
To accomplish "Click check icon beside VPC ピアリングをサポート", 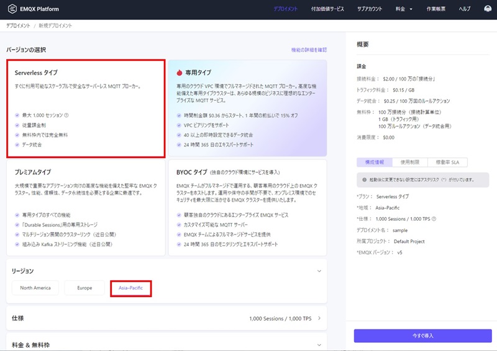I will [179, 125].
